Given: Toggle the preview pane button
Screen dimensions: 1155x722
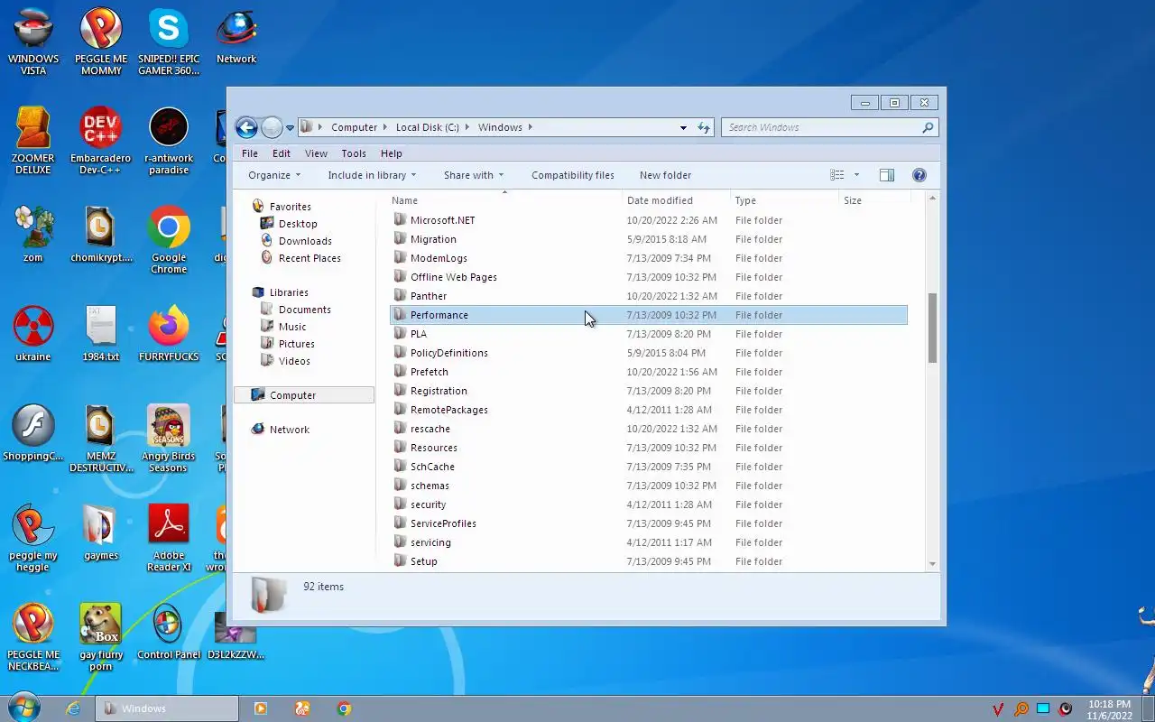Looking at the screenshot, I should pos(887,175).
